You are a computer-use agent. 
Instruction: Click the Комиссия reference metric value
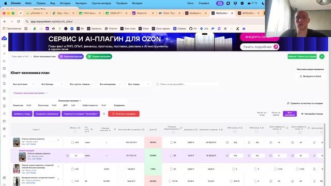pos(29,105)
